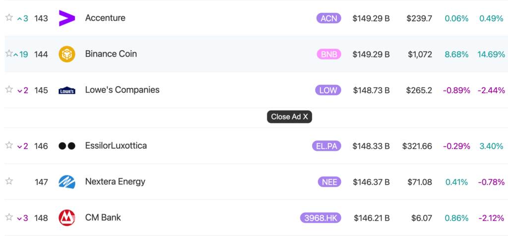Toggle favorite star for Lowe's Companies

click(9, 90)
